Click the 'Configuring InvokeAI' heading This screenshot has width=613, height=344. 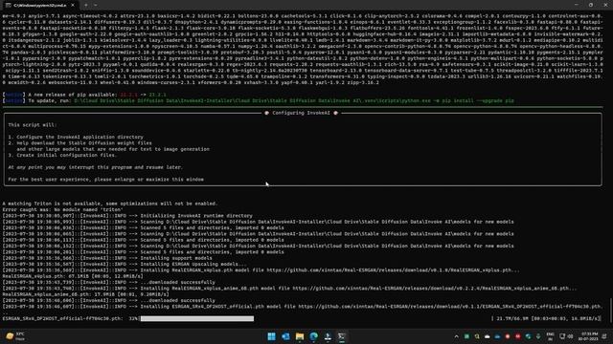[301, 113]
